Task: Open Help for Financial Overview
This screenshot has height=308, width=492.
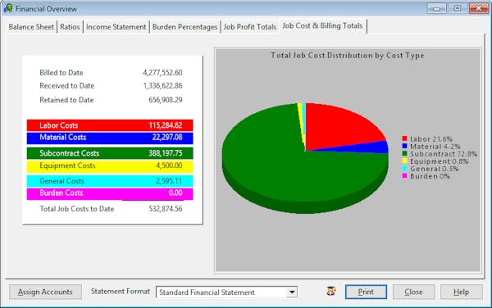Action: (x=461, y=292)
